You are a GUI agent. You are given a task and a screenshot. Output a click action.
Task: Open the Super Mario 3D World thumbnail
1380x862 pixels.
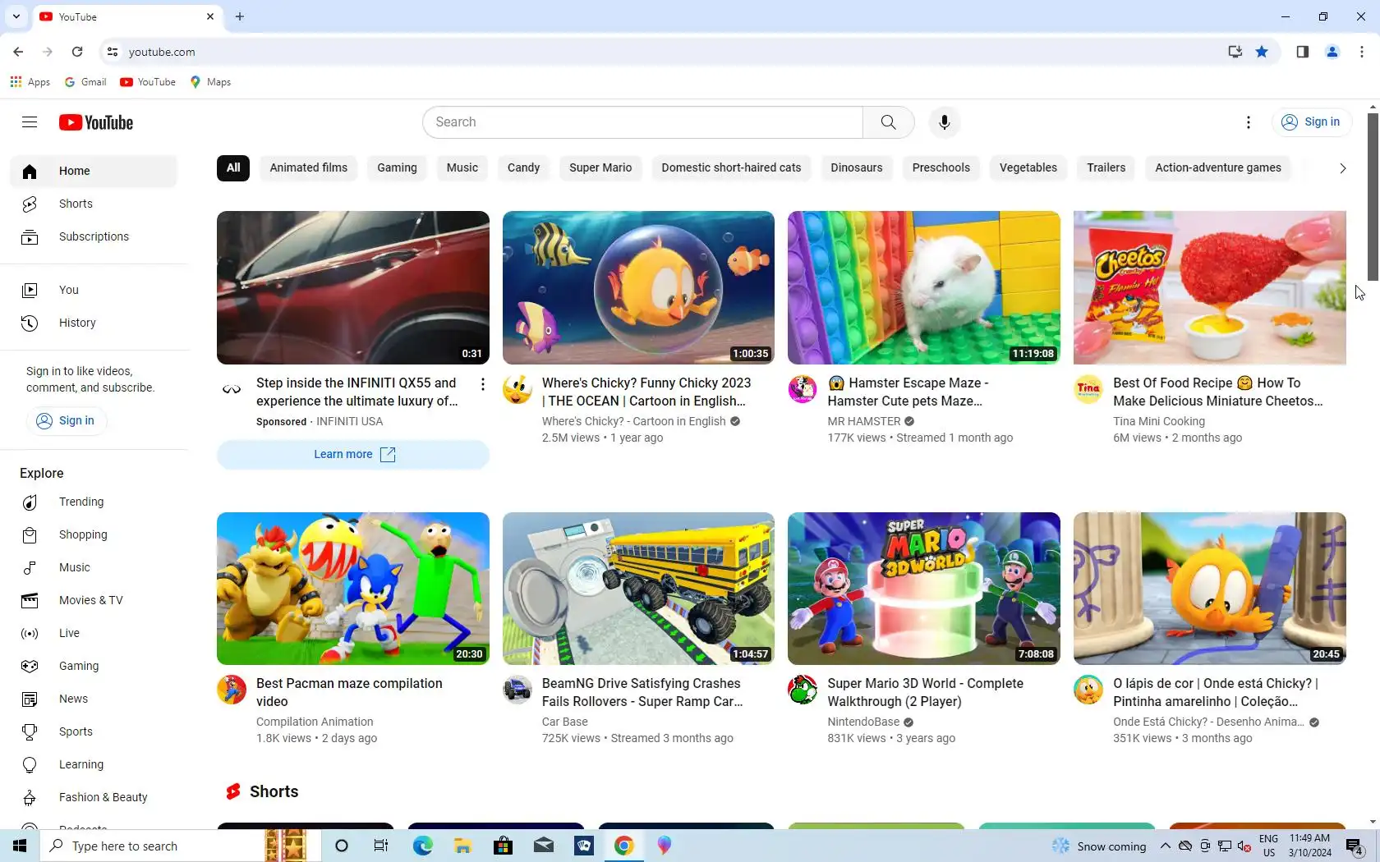pos(924,589)
